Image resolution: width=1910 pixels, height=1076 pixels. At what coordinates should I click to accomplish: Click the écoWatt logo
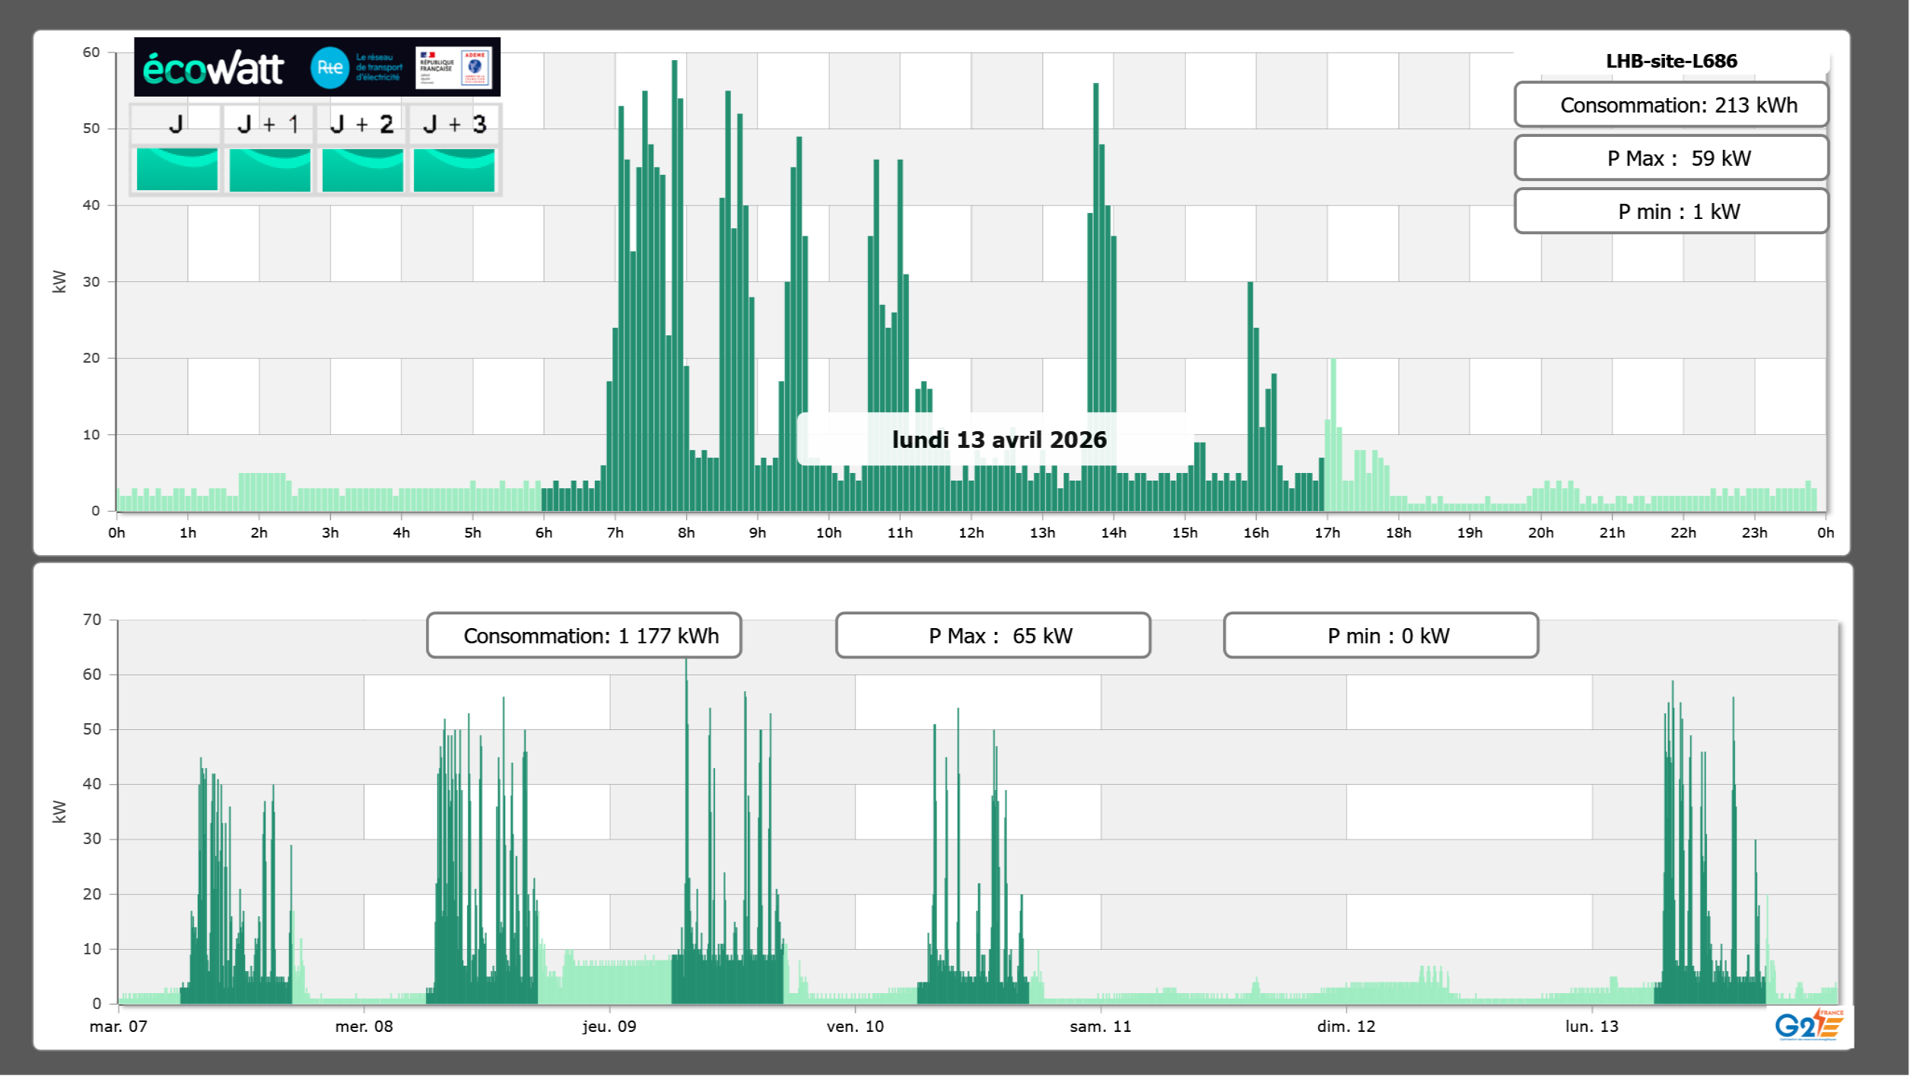tap(214, 68)
